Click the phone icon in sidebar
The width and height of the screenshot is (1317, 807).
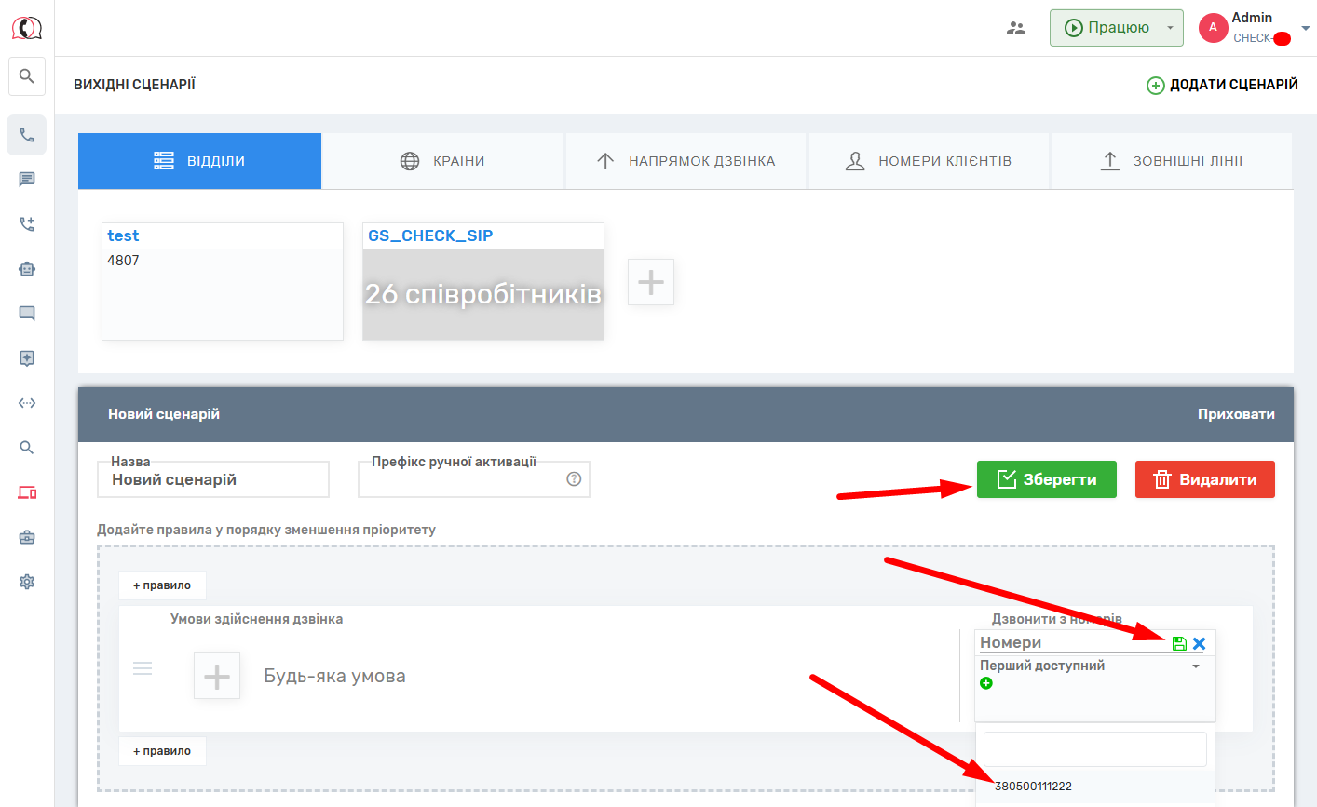coord(27,136)
